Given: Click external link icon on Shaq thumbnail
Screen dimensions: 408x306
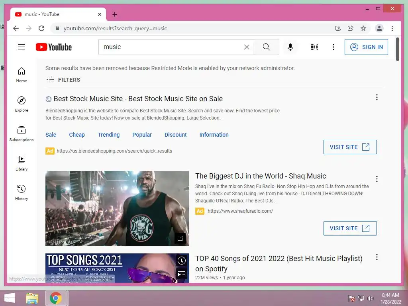Looking at the screenshot, I should [x=180, y=238].
